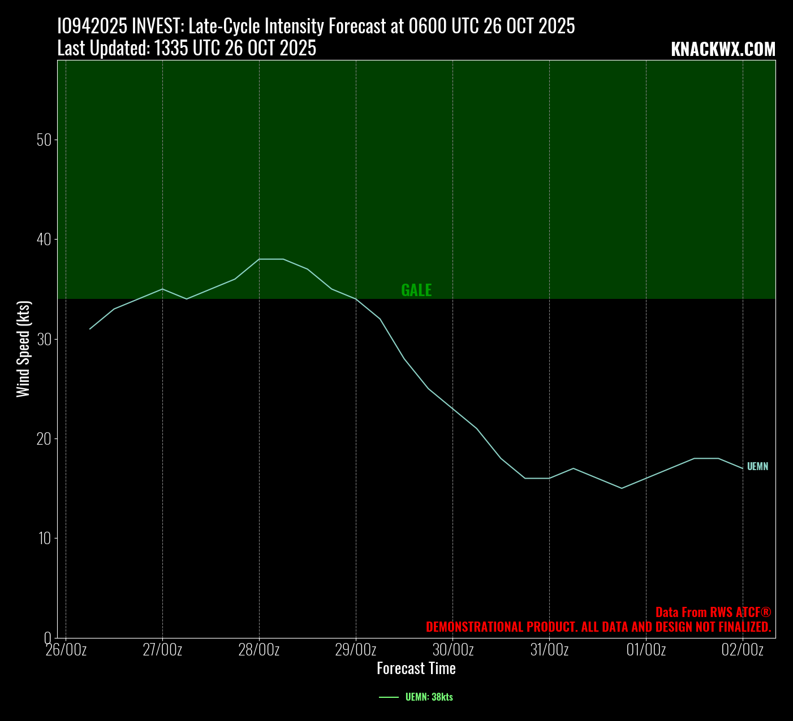This screenshot has width=793, height=721.
Task: Select the 02/00z forecast time tick
Action: (743, 650)
